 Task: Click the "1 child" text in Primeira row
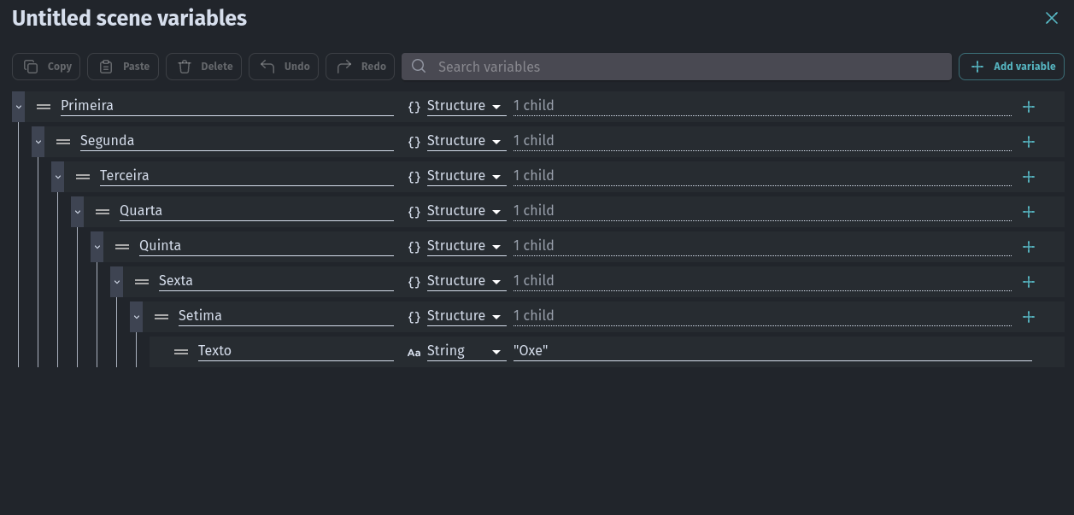point(533,105)
